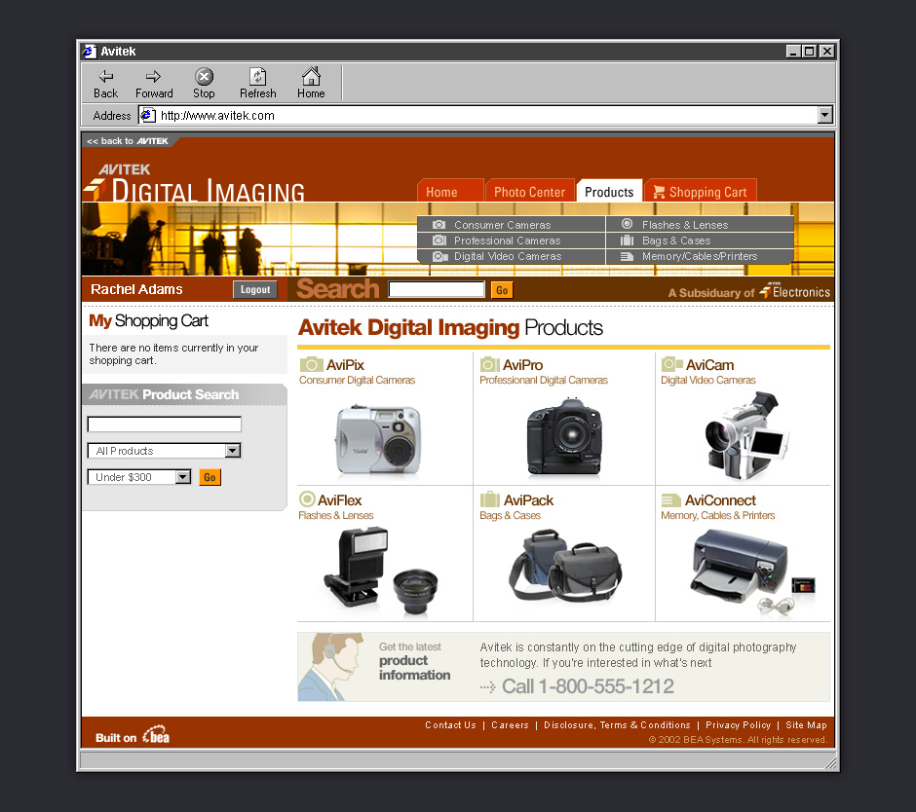
Task: Click the AviPix camera icon
Action: (x=311, y=365)
